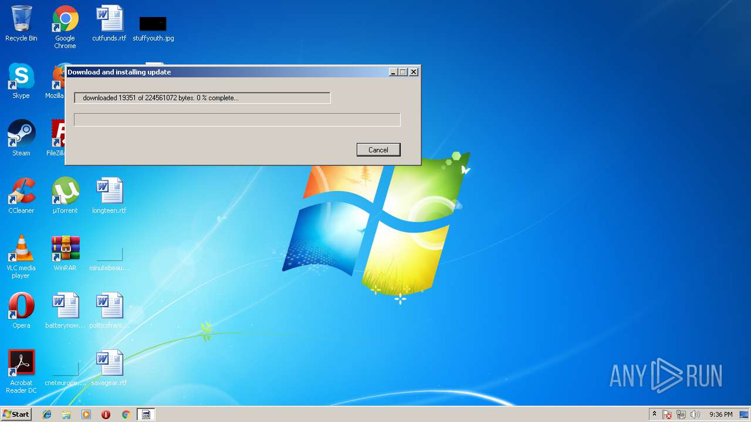Open the network status tray icon
Viewport: 751px width, 422px height.
pos(681,414)
